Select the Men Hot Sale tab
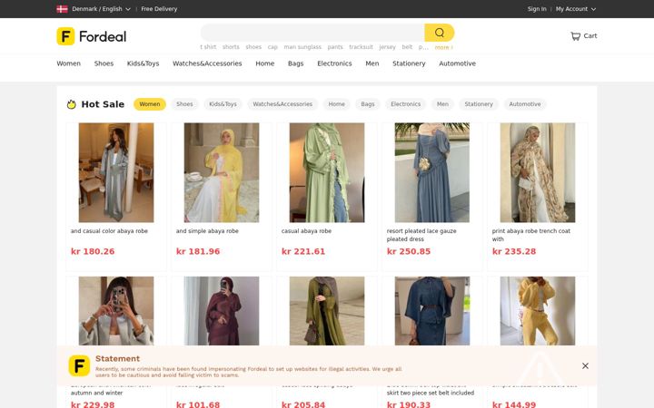Screen dimensions: 654x408 (x=442, y=104)
